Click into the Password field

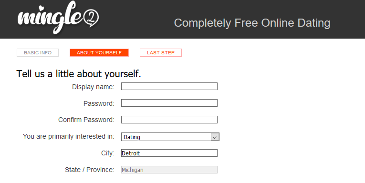169,103
